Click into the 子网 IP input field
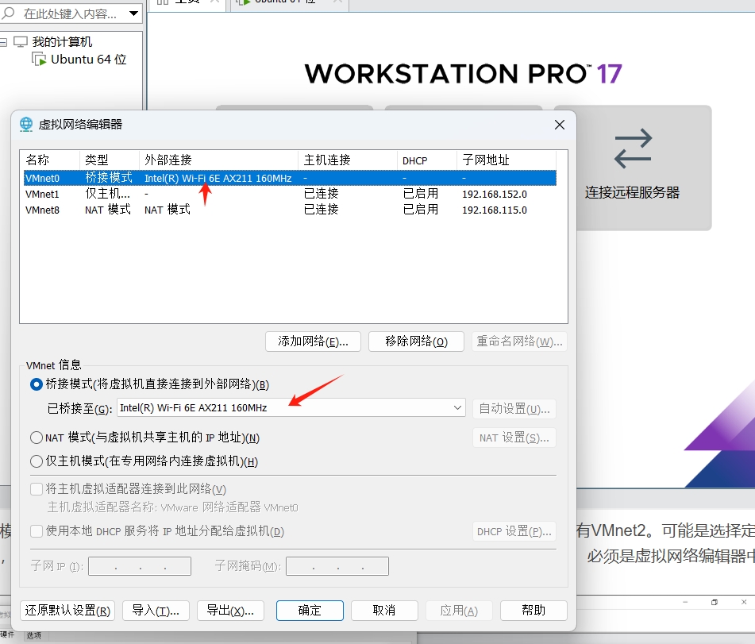 coord(140,566)
